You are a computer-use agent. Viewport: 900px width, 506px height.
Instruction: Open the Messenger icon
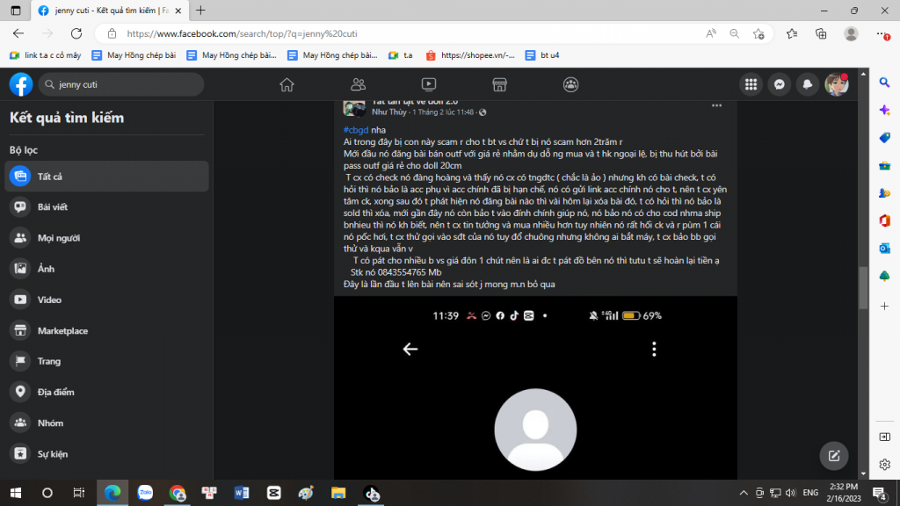point(778,84)
